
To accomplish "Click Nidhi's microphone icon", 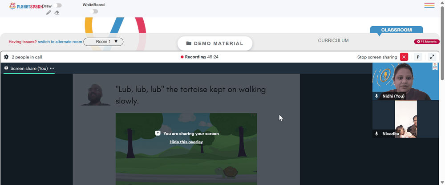I will coord(376,96).
